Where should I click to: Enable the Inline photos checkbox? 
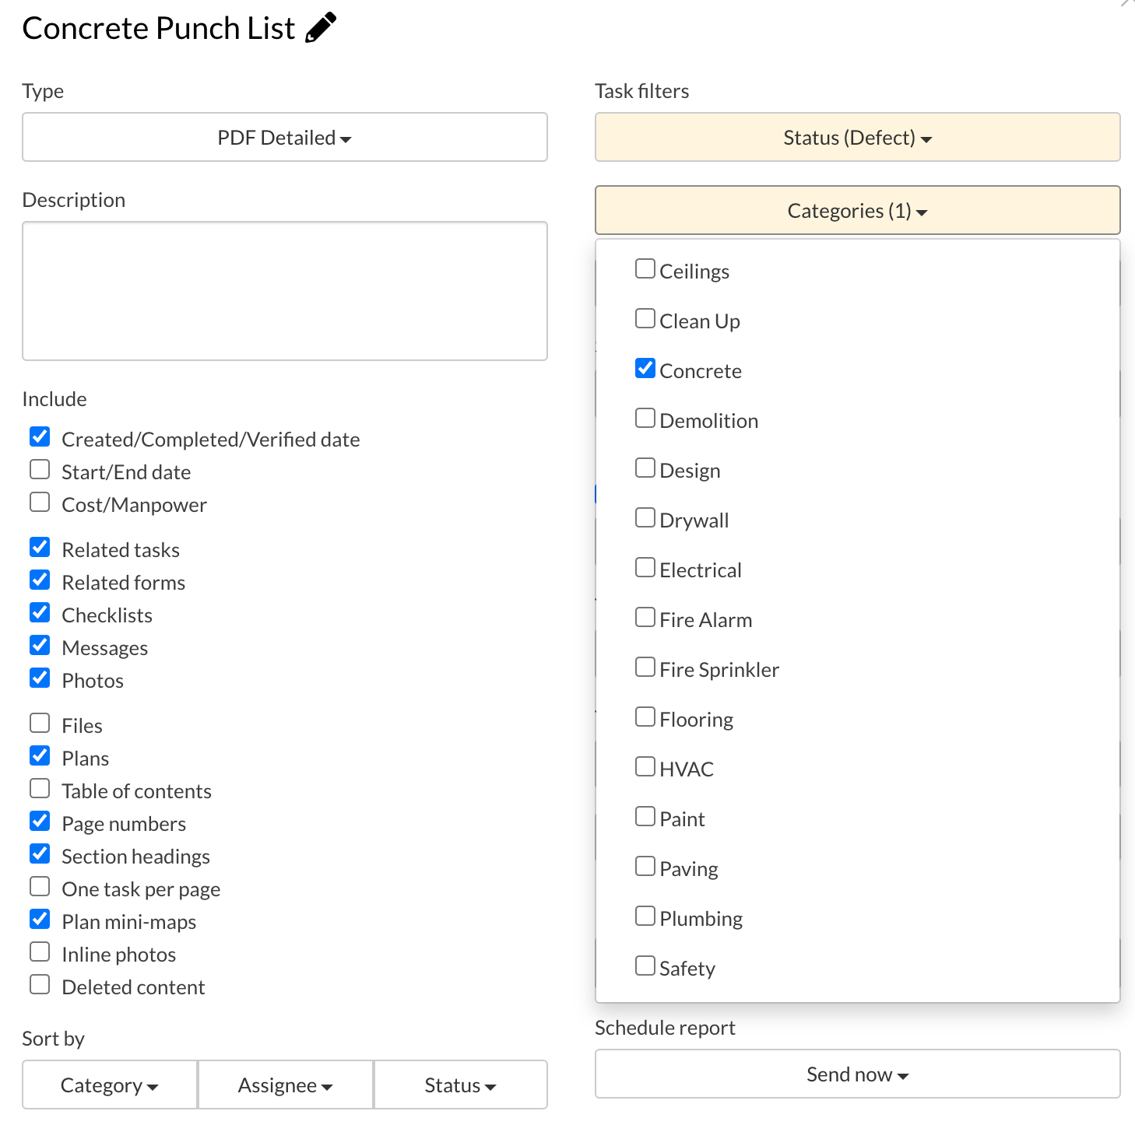(x=40, y=952)
